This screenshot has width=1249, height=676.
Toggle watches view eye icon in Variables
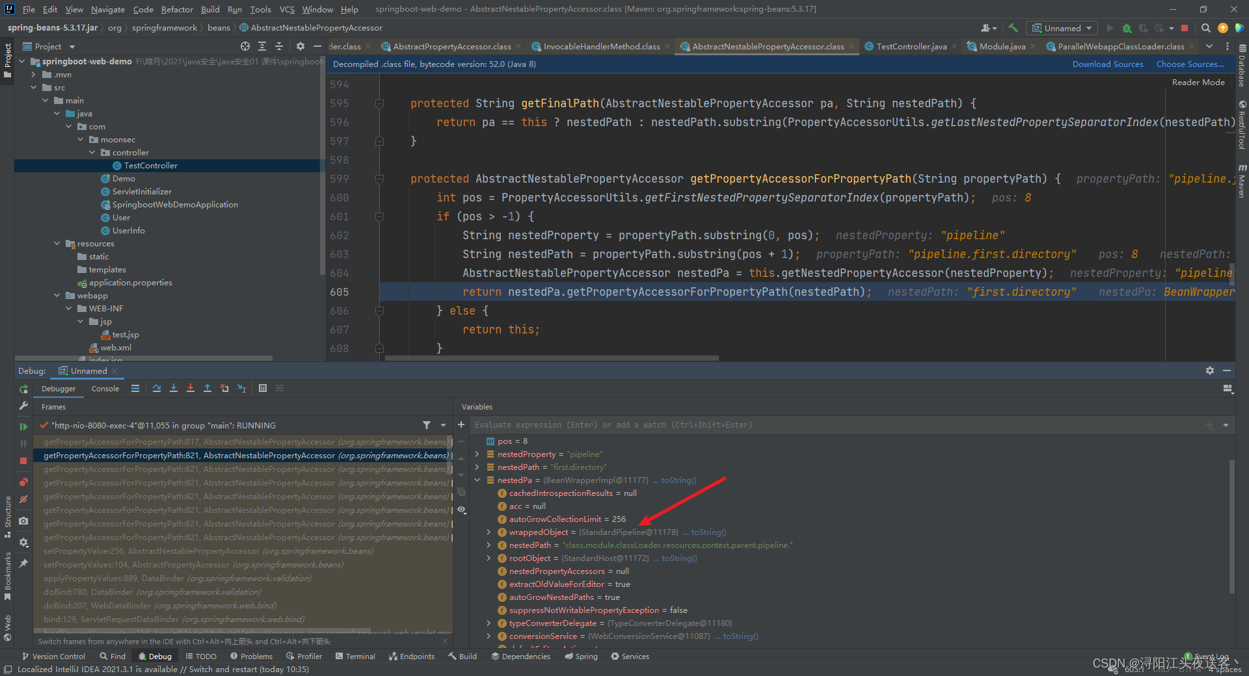(x=461, y=510)
